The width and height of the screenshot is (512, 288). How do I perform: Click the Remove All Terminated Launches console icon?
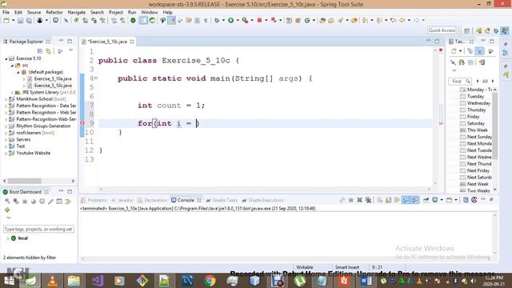click(368, 200)
